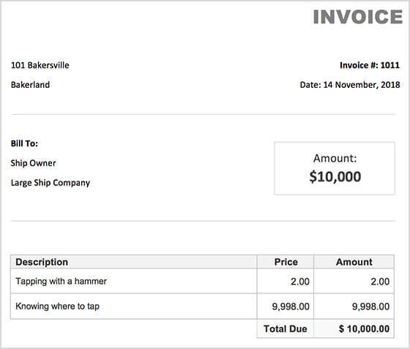
Task: Select the 101 Bakersville address line
Action: [x=40, y=65]
